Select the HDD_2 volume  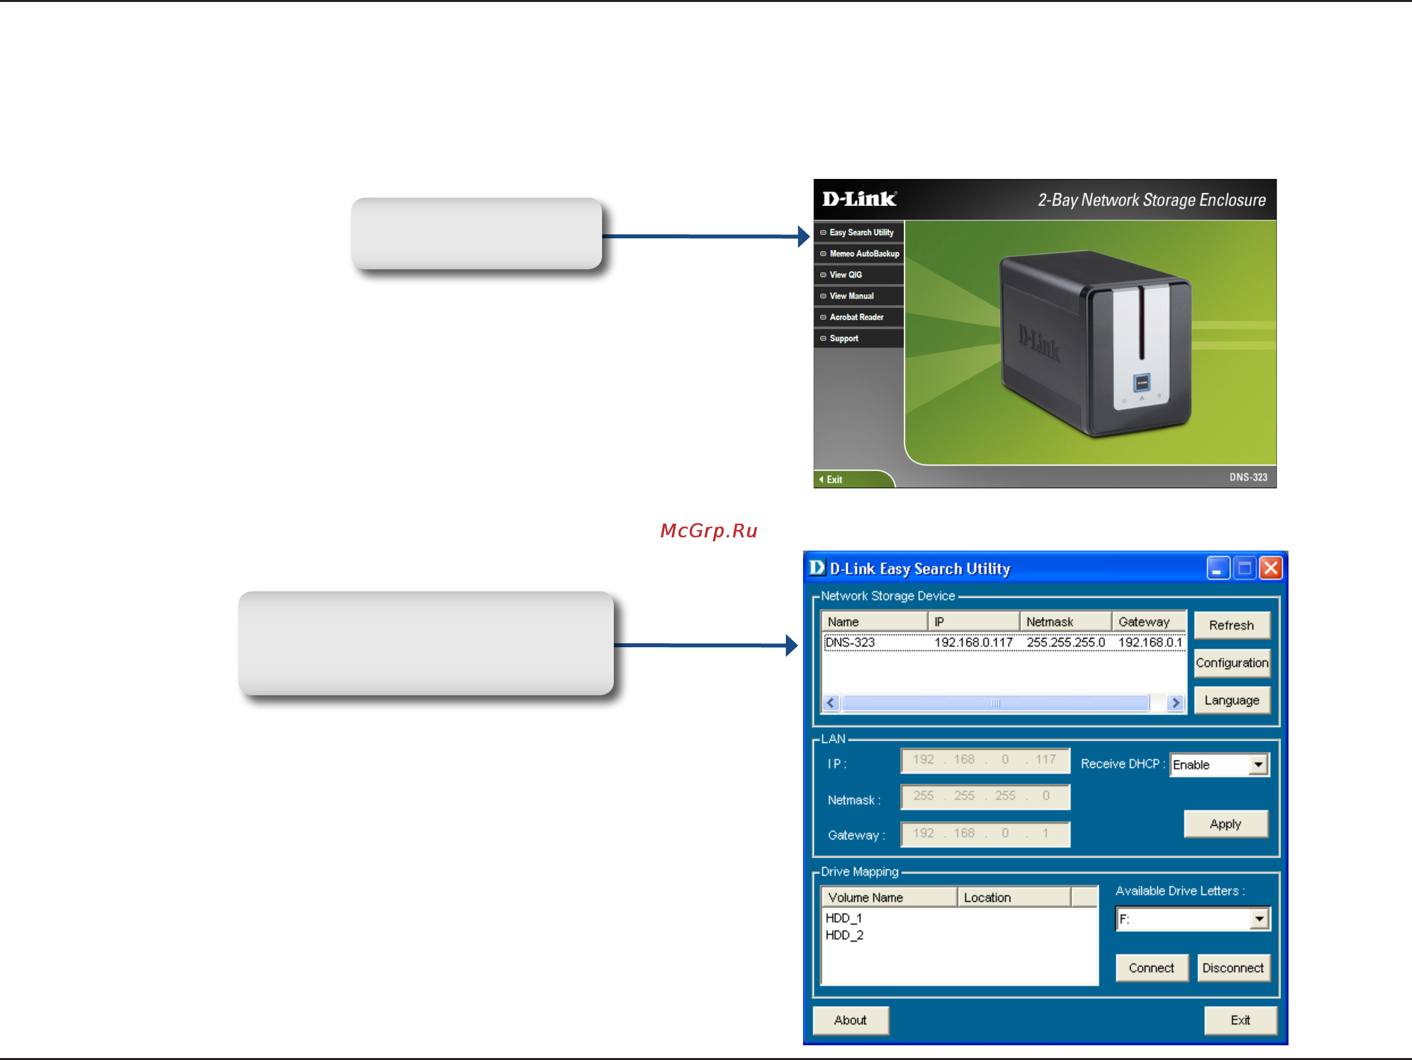click(845, 935)
